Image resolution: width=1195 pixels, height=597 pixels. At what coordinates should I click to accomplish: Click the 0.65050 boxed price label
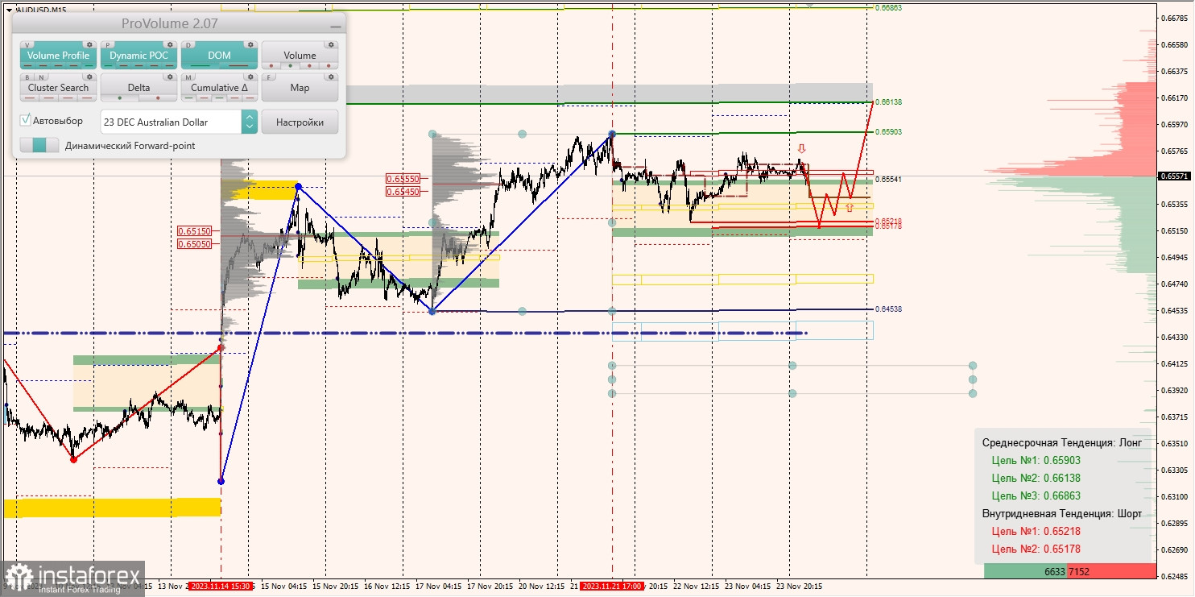click(194, 243)
